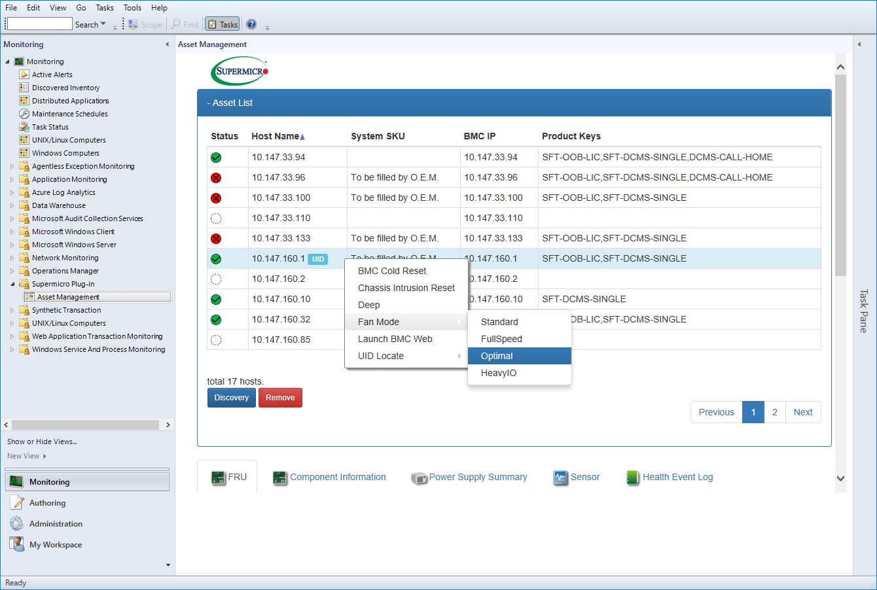
Task: Click the Supermicro logo
Action: click(240, 71)
